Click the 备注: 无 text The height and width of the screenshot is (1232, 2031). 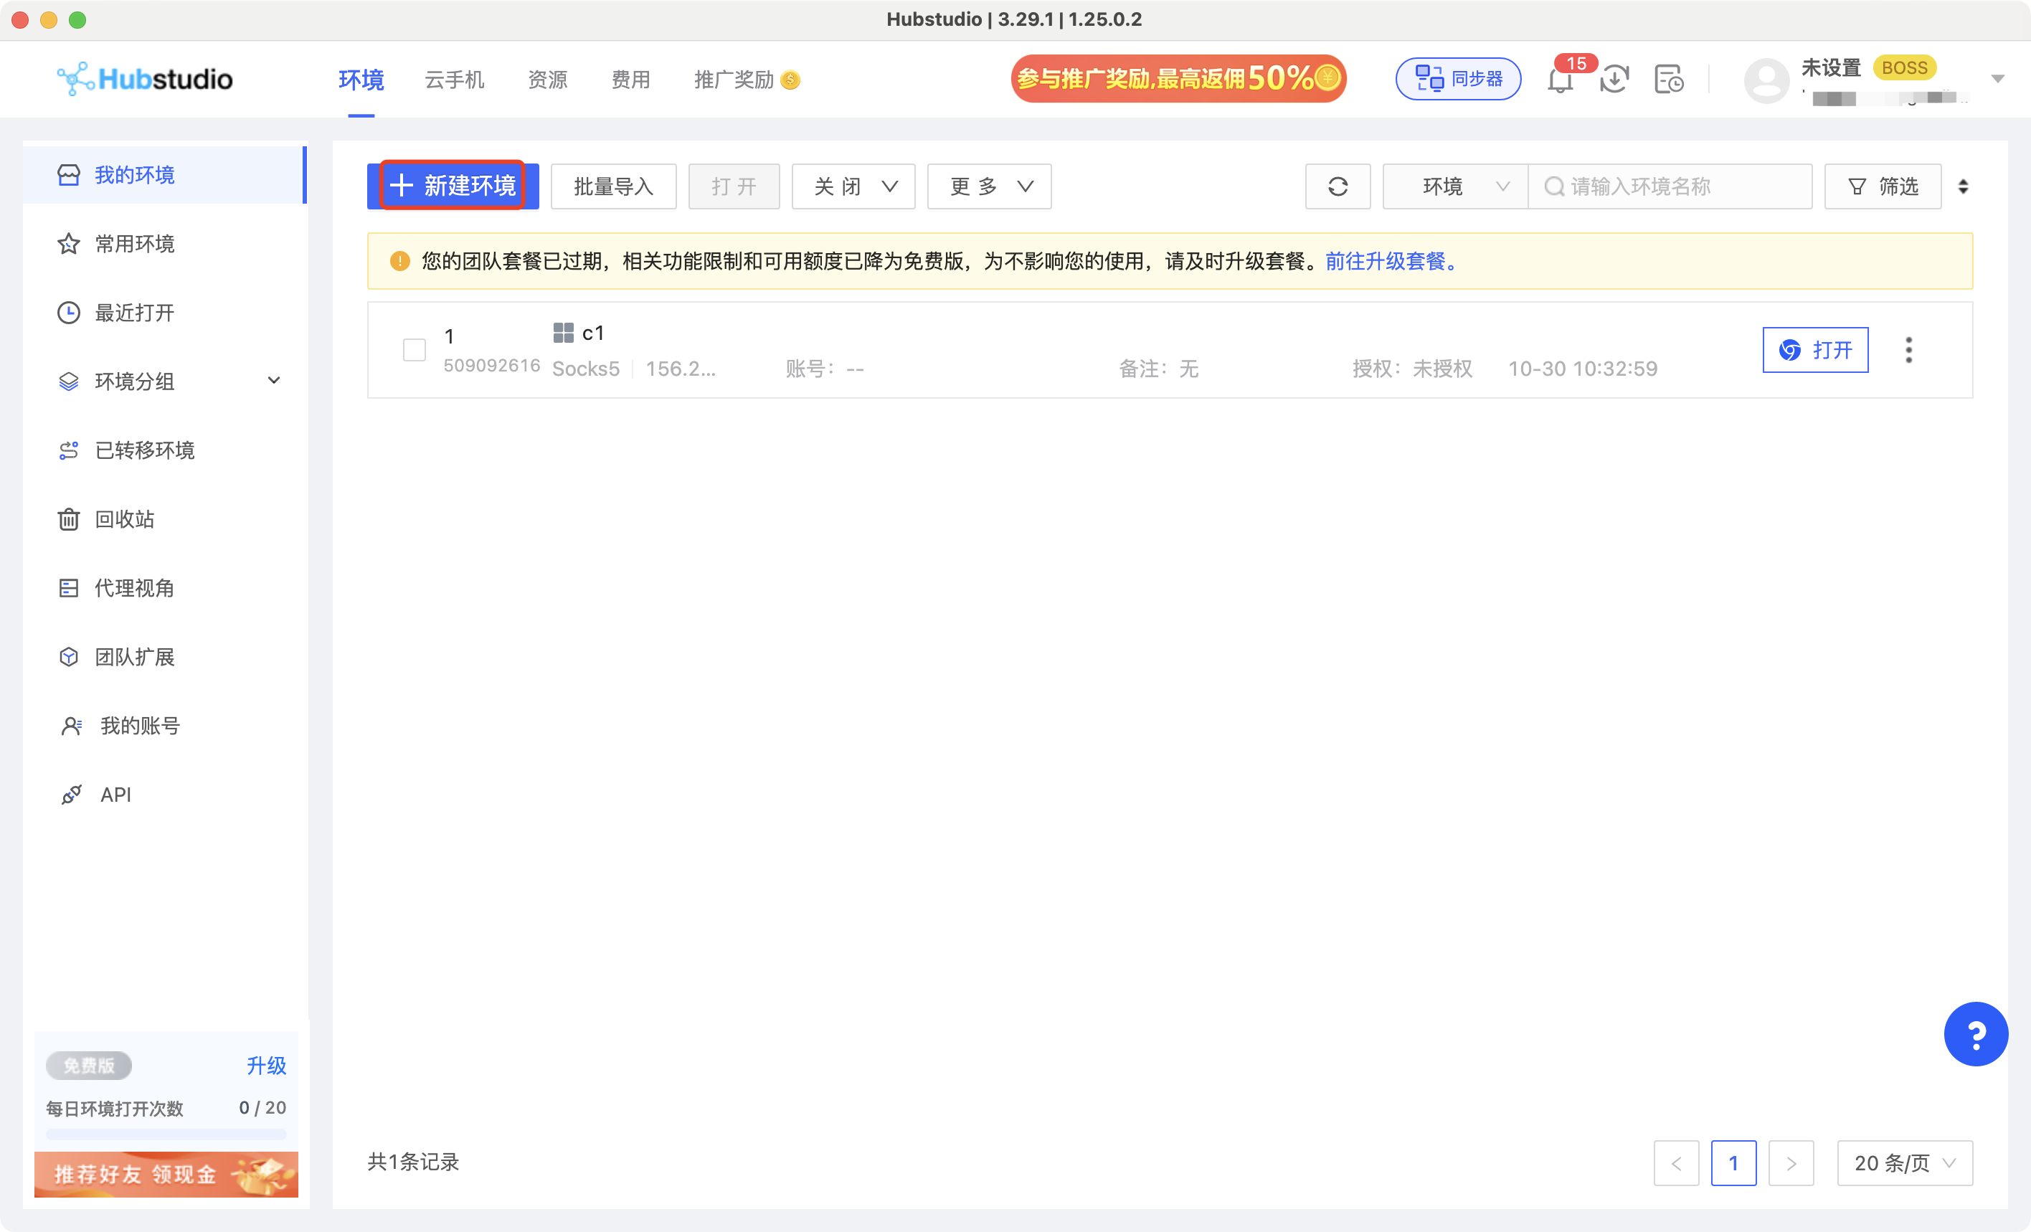[x=1158, y=369]
